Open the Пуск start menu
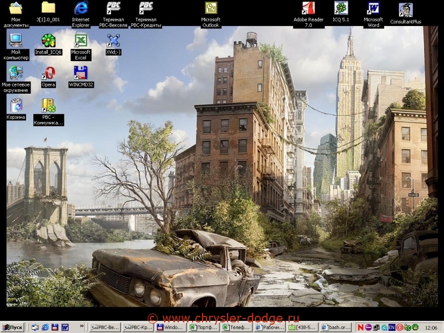 [x=13, y=327]
